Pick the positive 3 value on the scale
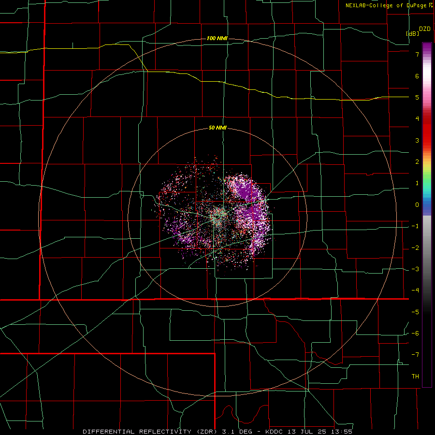 click(x=417, y=140)
